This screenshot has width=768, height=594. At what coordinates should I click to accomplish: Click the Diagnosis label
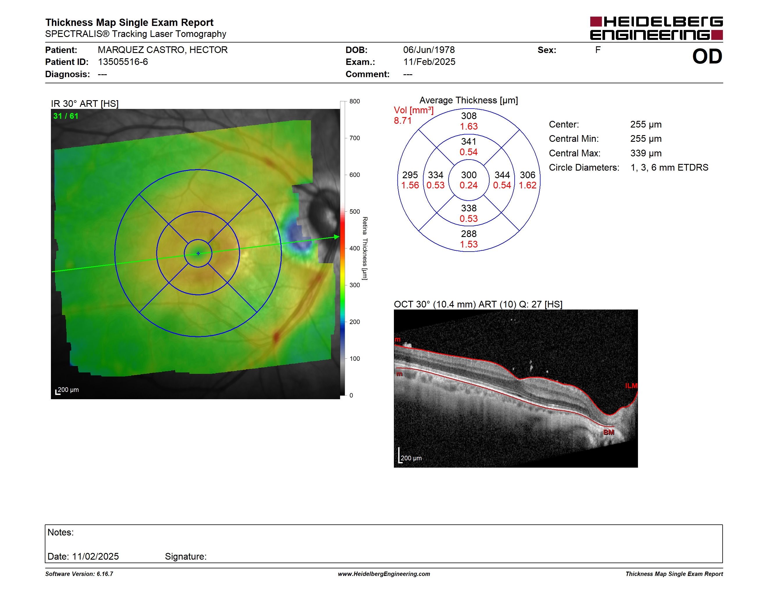coord(67,74)
